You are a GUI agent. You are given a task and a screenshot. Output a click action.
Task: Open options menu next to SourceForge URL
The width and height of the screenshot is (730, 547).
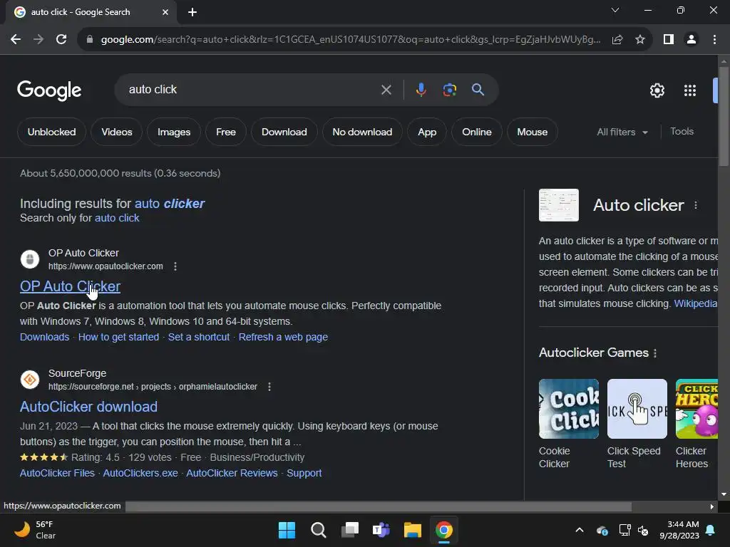coord(269,387)
